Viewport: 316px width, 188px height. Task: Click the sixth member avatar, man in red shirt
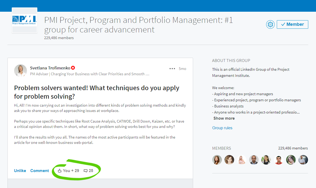pos(278,160)
